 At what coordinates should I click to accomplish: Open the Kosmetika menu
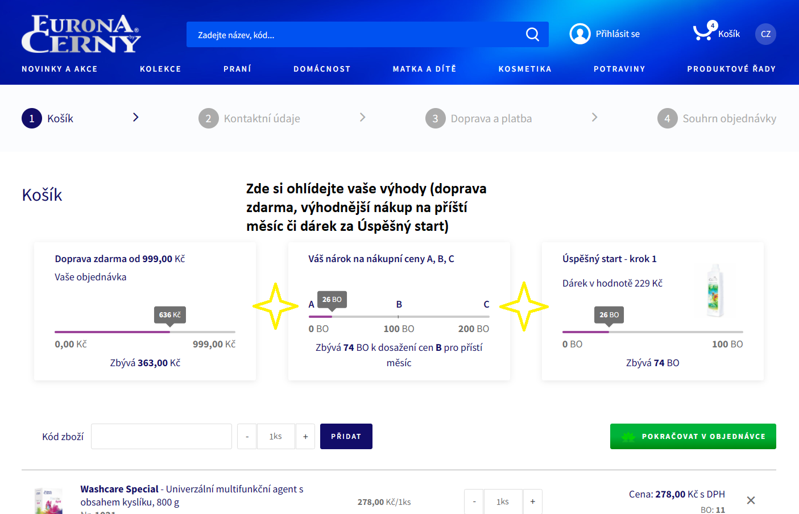(x=524, y=69)
